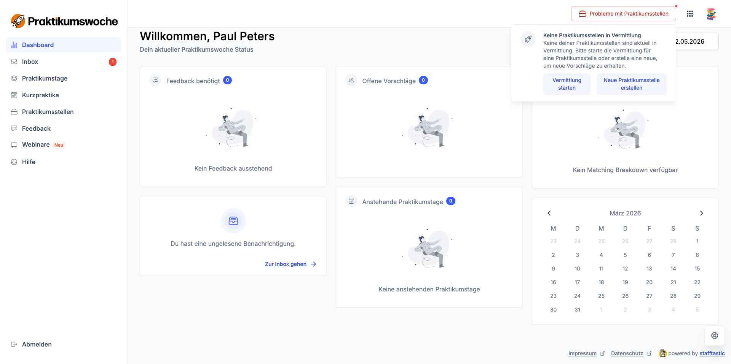The height and width of the screenshot is (364, 731).
Task: Go to previous month in calendar
Action: tap(549, 213)
